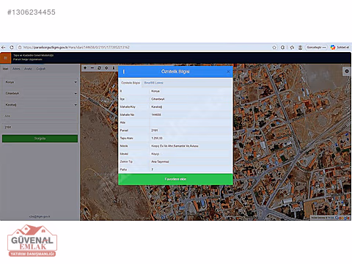
Task: Select the Köyiçi value in Mevkii row
Action: (155, 154)
